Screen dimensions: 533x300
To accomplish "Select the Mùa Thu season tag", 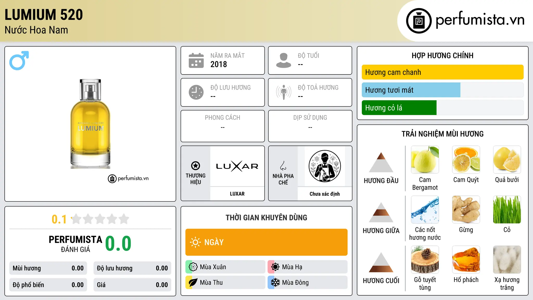I will click(x=225, y=283).
